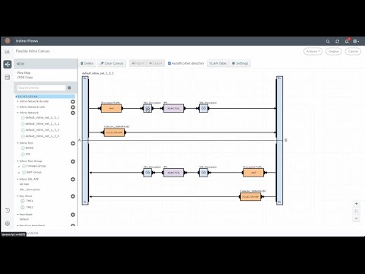Click bottom-row purple INLINE TOOL box
Screen dimensions: 365x274
(173, 173)
